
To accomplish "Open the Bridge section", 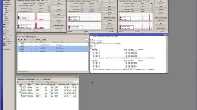I will 7,6.
